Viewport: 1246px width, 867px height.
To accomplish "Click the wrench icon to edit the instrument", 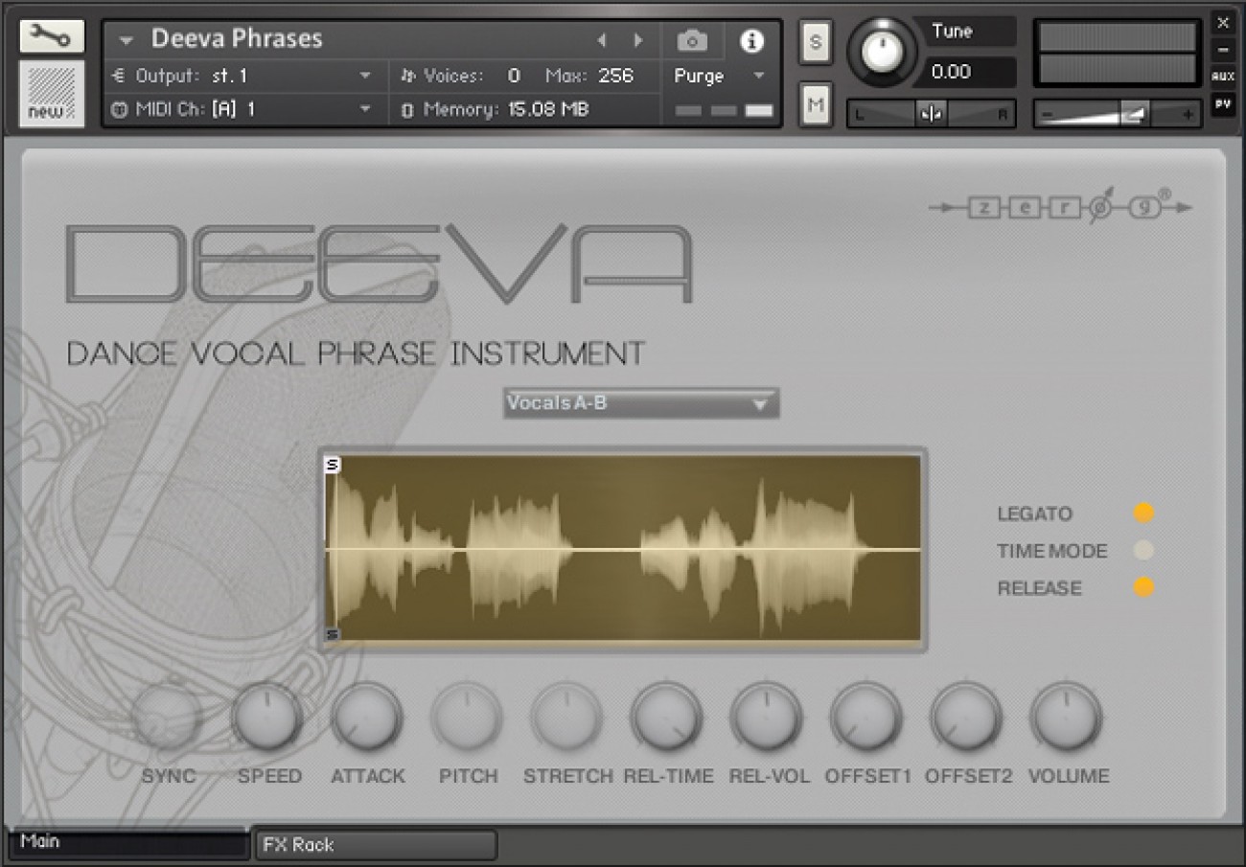I will (x=50, y=35).
